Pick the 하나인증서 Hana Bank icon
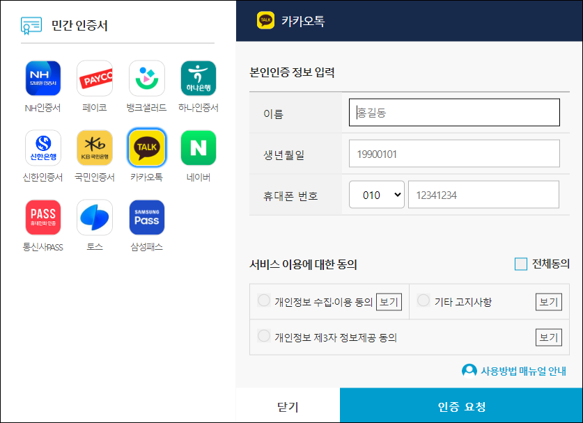583x423 pixels. (199, 79)
